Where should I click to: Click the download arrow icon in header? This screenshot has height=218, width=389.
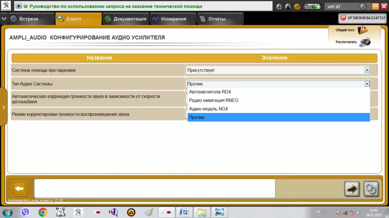pyautogui.click(x=279, y=6)
